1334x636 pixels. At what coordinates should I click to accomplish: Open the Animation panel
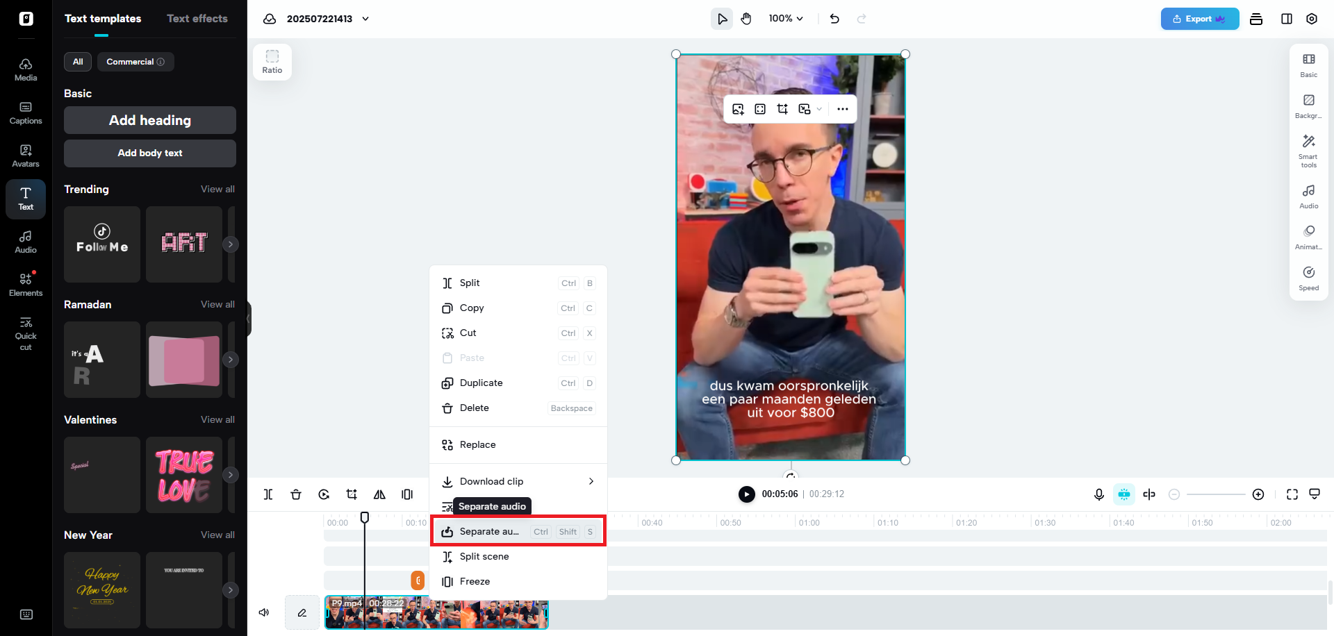tap(1309, 237)
